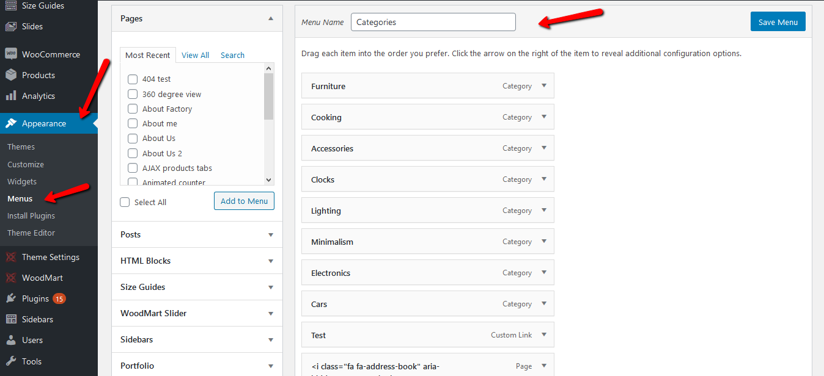Collapse the Pages panel arrow
The width and height of the screenshot is (824, 376).
coord(271,18)
